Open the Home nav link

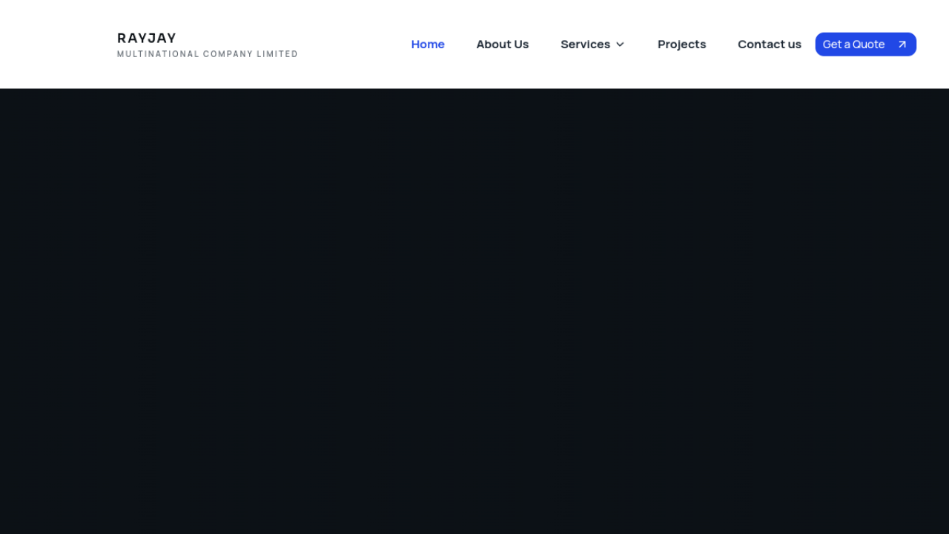[x=428, y=44]
